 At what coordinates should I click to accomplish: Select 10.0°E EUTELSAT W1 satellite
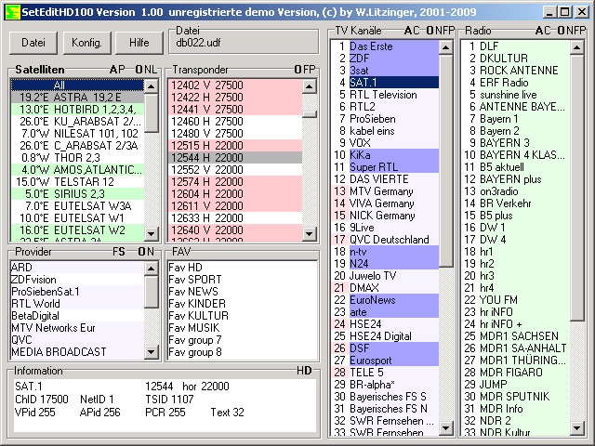tap(77, 218)
